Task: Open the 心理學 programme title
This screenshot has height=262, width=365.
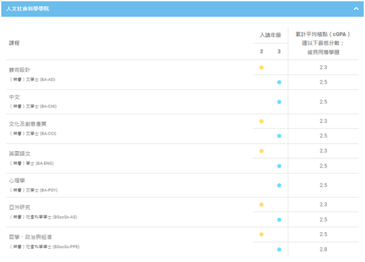Action: click(17, 181)
